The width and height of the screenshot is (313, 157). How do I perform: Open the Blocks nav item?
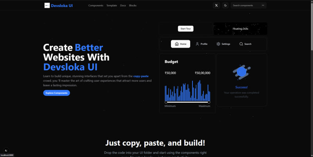[133, 5]
